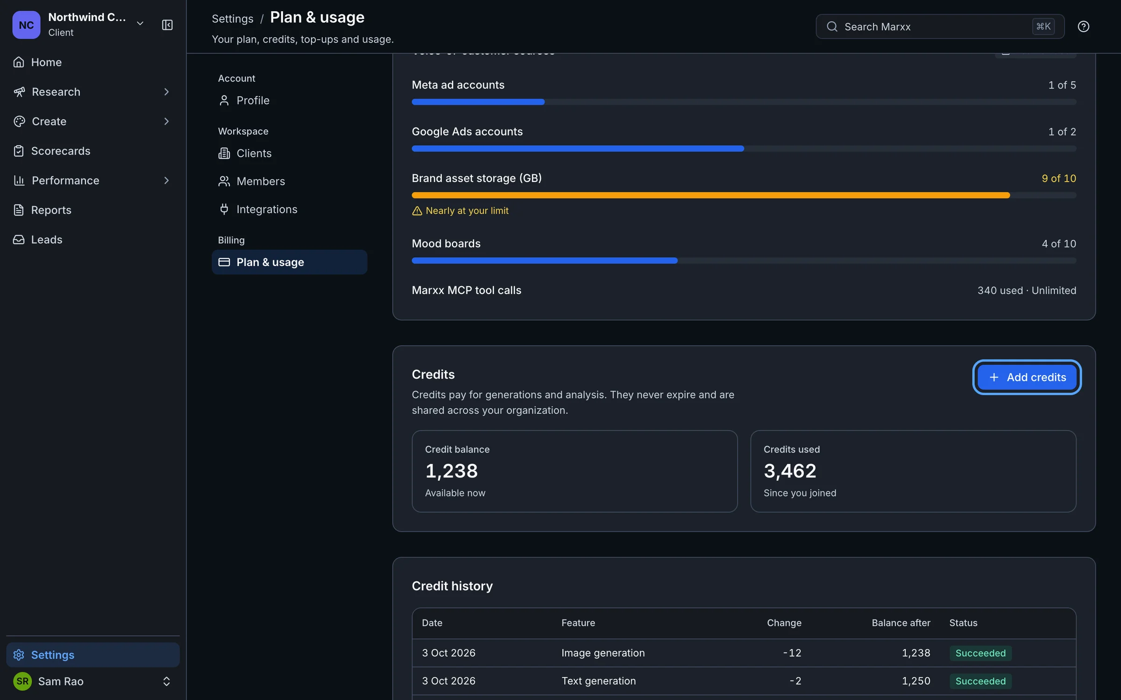The width and height of the screenshot is (1121, 700).
Task: Click the Members people icon
Action: pyautogui.click(x=224, y=181)
